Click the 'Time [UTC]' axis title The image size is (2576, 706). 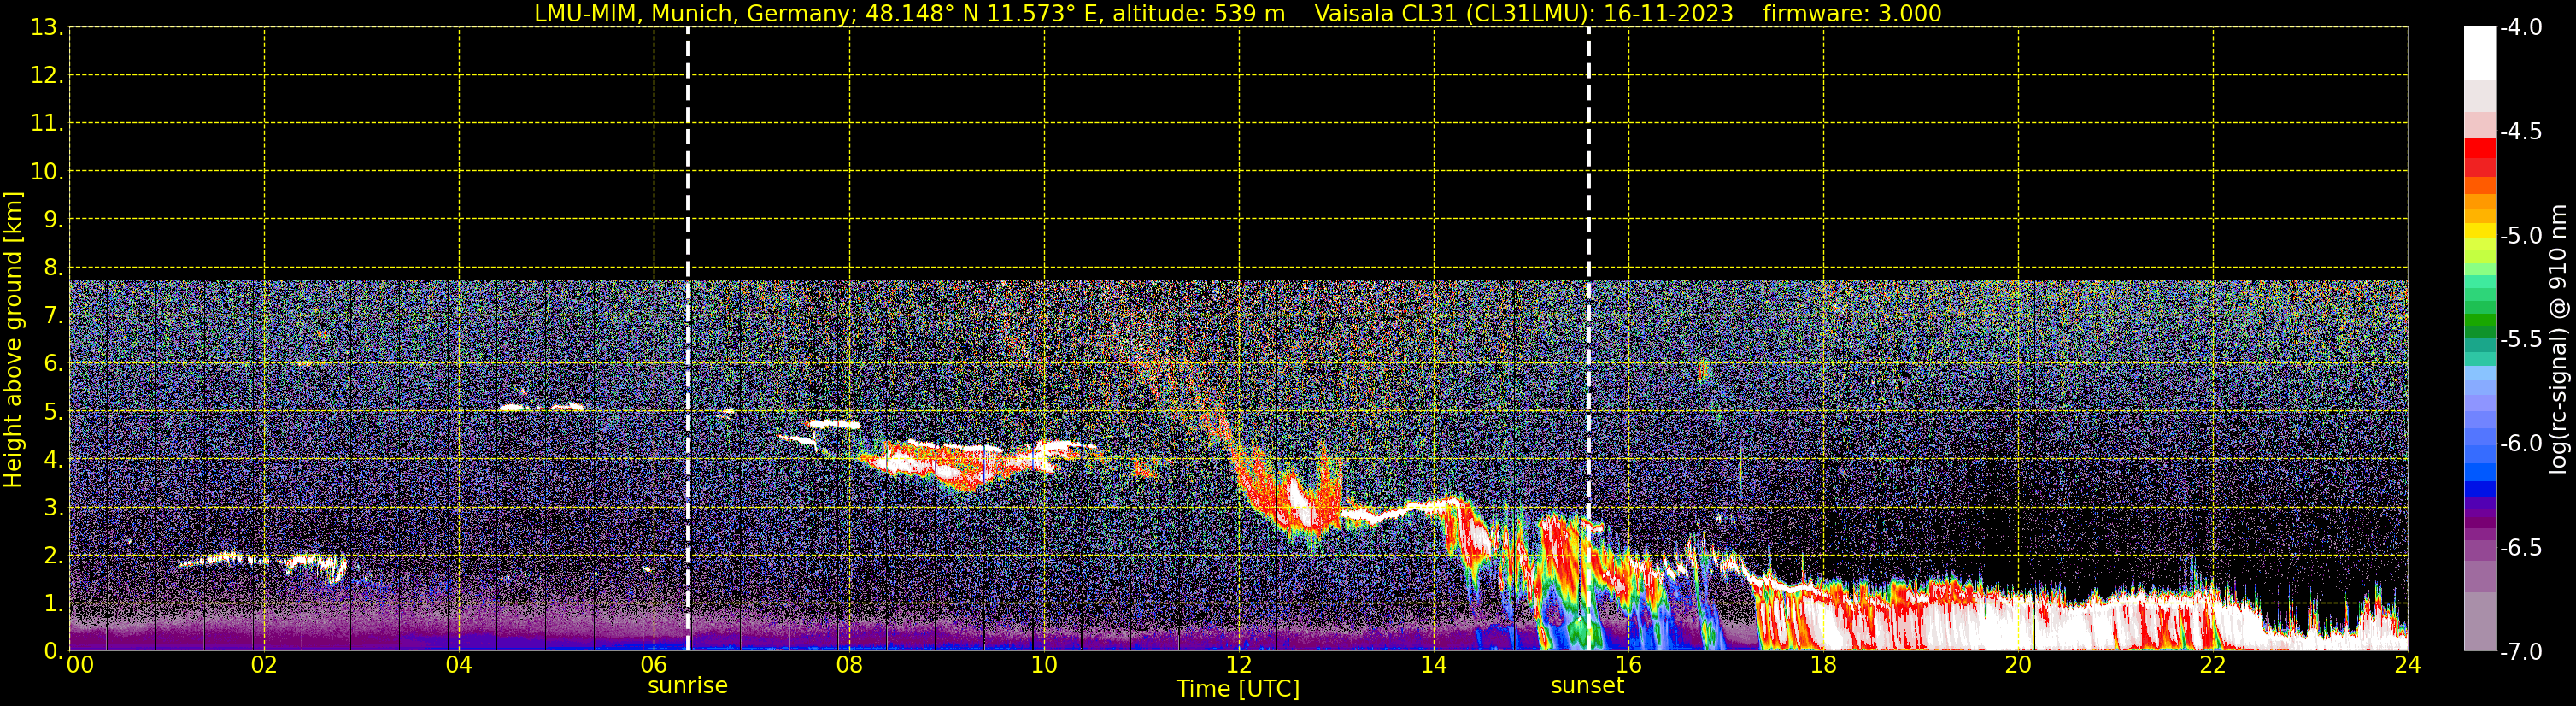(1238, 689)
